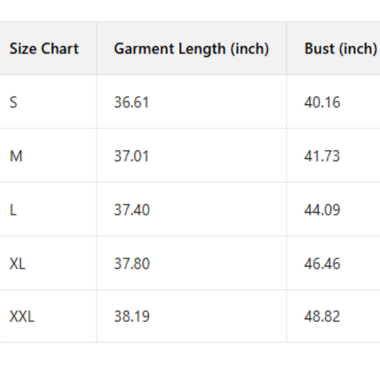Viewport: 380px width, 380px height.
Task: Click the Size Chart column header
Action: click(x=44, y=49)
